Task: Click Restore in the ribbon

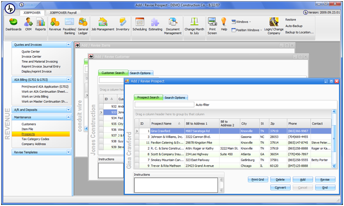Action: (x=290, y=20)
